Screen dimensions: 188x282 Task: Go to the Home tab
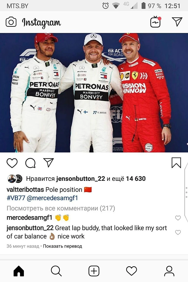point(19,271)
